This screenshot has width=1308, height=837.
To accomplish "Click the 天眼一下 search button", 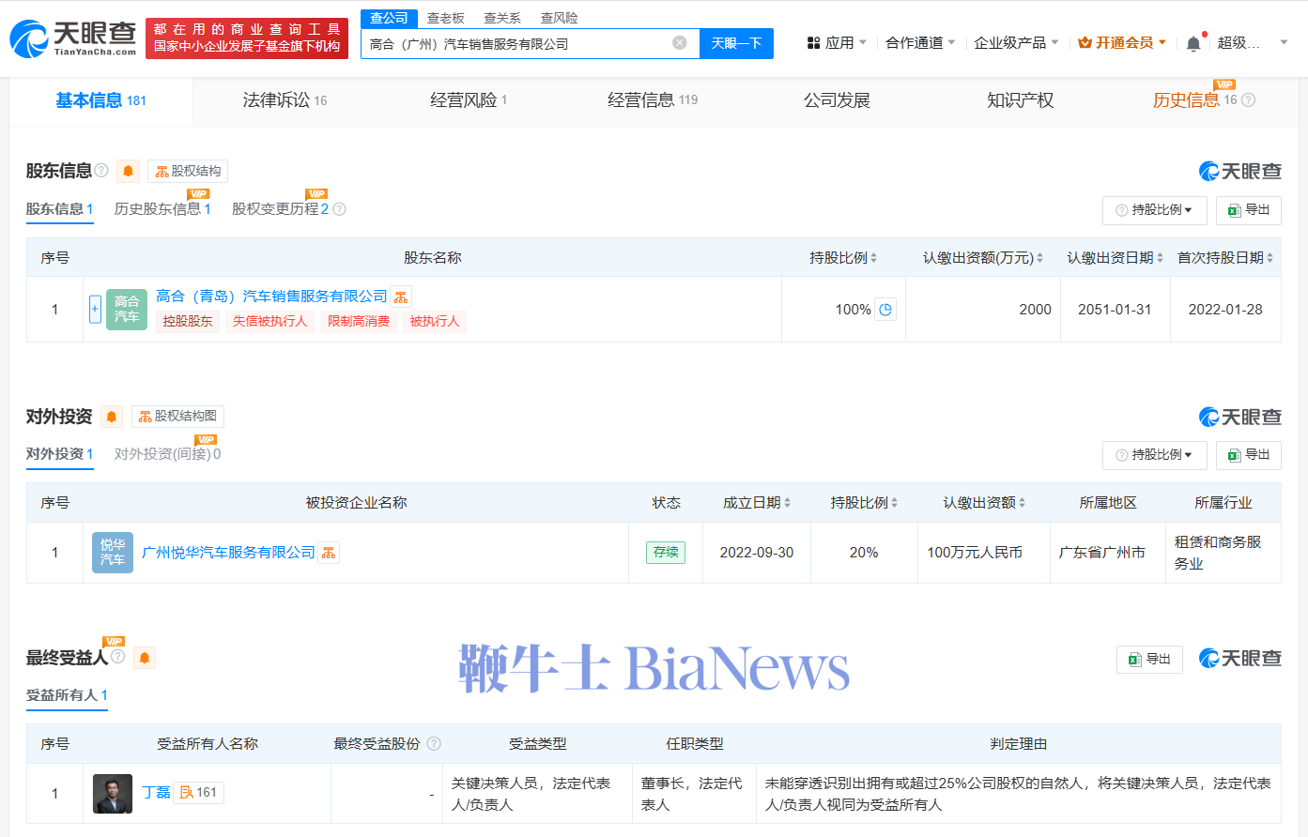I will click(x=736, y=43).
